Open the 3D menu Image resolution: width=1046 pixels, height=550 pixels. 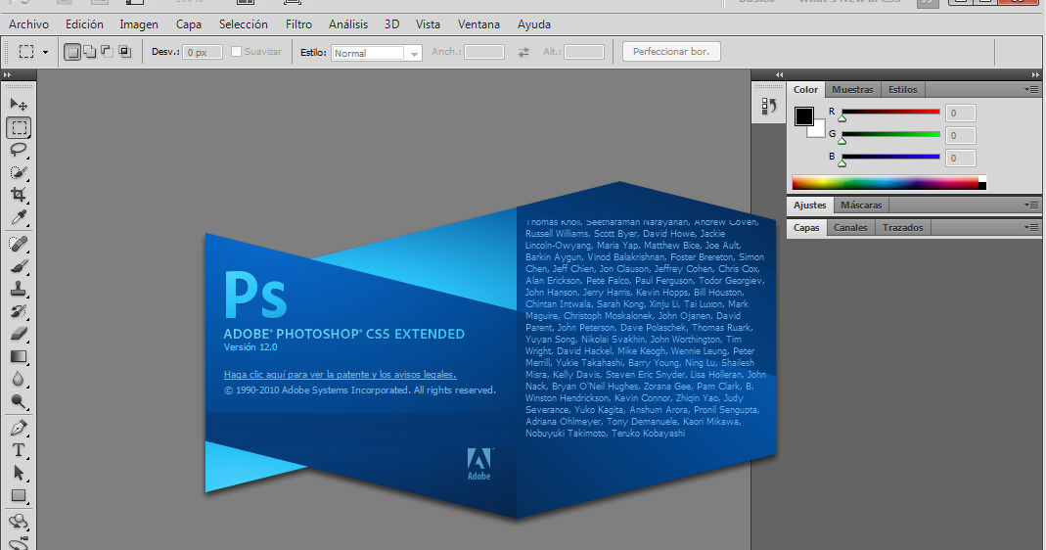pyautogui.click(x=391, y=24)
